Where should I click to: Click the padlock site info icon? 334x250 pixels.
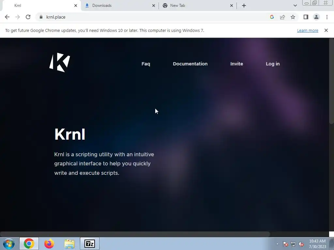click(x=41, y=17)
